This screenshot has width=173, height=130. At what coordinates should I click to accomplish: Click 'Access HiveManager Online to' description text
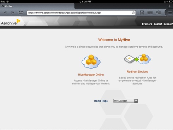[91, 81]
